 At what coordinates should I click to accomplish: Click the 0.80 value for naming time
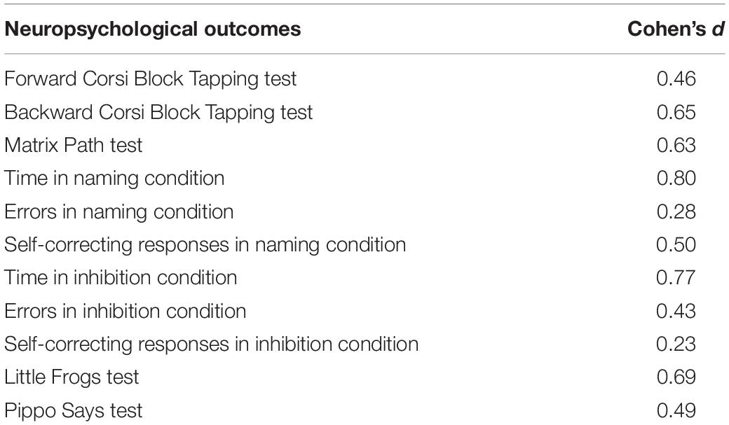point(676,179)
